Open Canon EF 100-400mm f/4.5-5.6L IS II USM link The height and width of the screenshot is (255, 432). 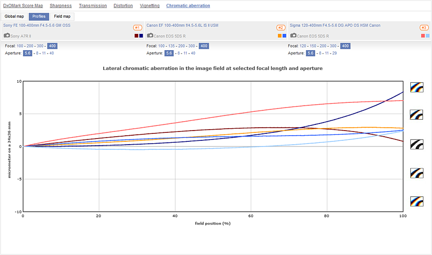coord(182,25)
